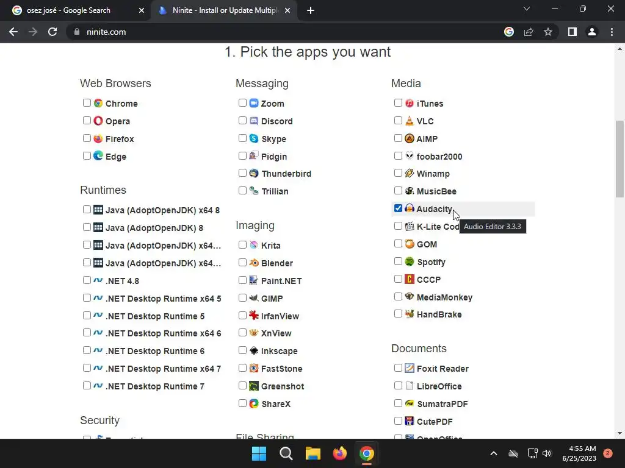
Task: Click the foobar2000 alien icon
Action: 410,156
